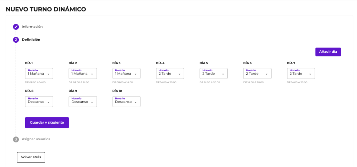Go to the Información step

32,27
